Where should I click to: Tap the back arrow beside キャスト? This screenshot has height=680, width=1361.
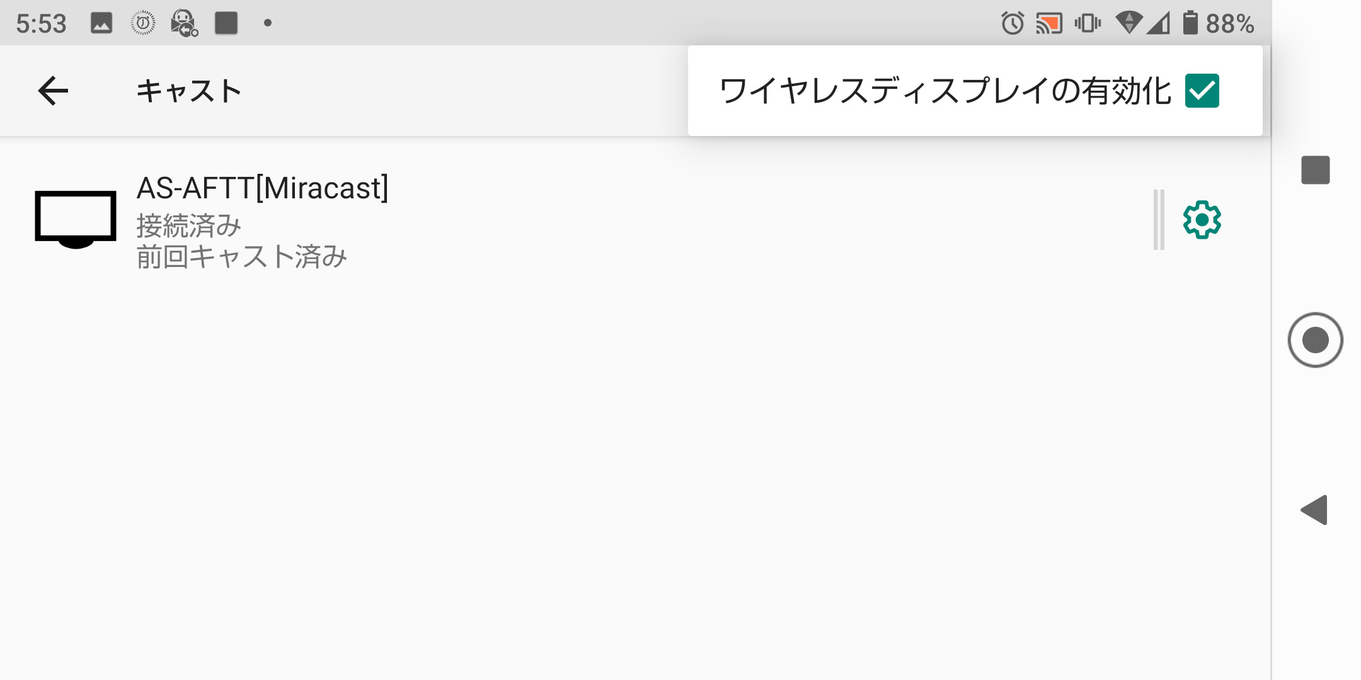pyautogui.click(x=53, y=91)
